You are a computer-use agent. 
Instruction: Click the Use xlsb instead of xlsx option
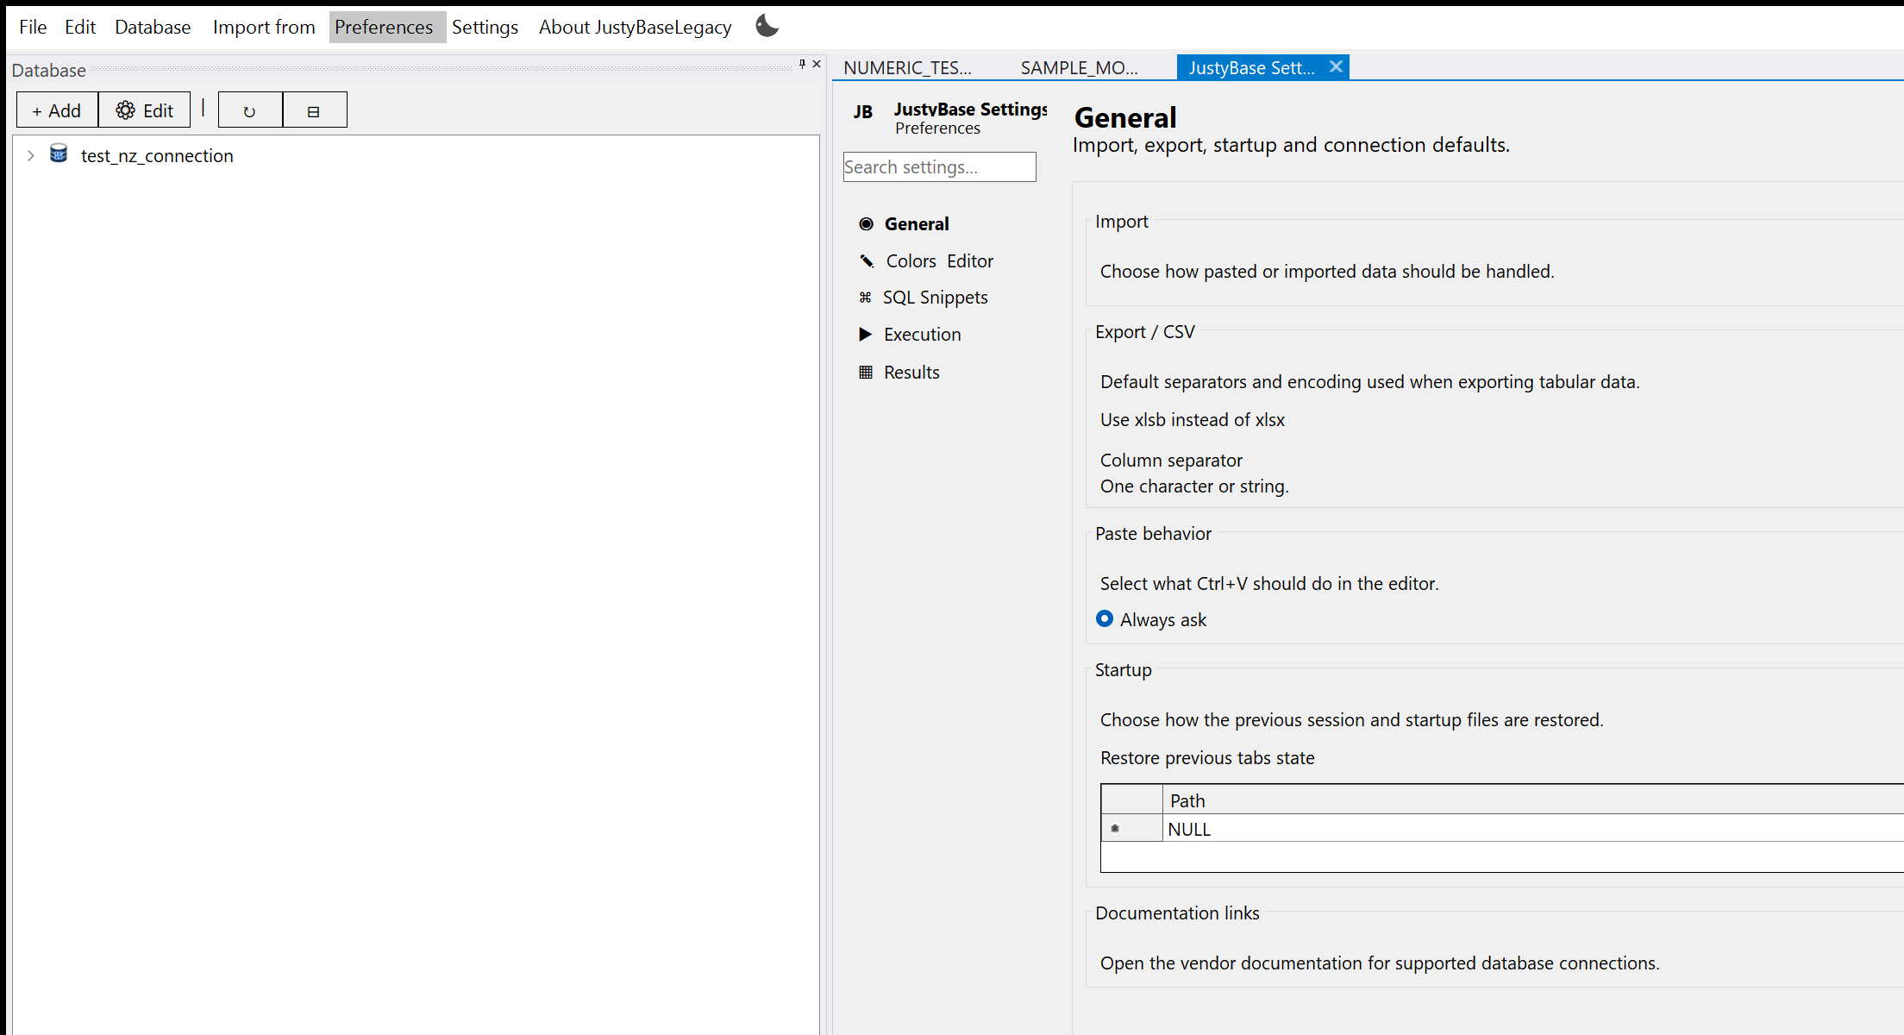pyautogui.click(x=1192, y=420)
